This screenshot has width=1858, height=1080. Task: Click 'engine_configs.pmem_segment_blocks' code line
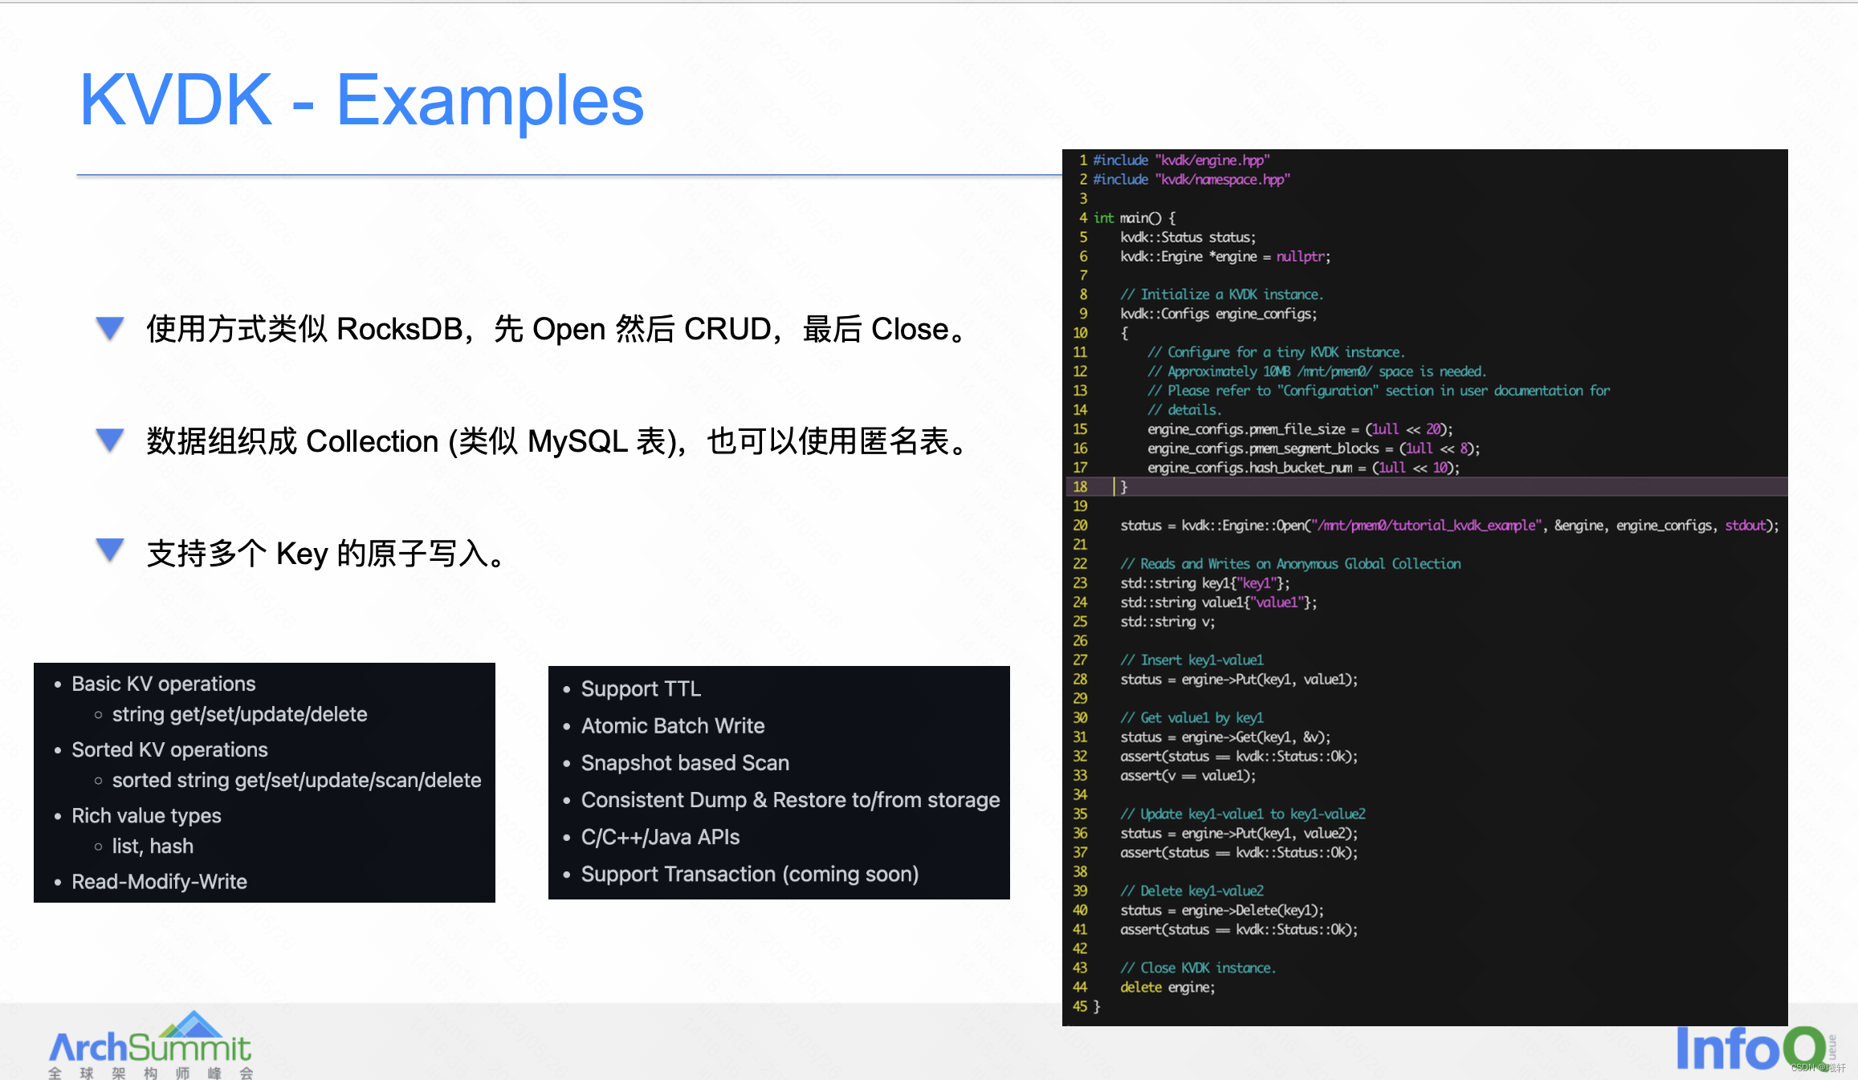tap(1314, 449)
